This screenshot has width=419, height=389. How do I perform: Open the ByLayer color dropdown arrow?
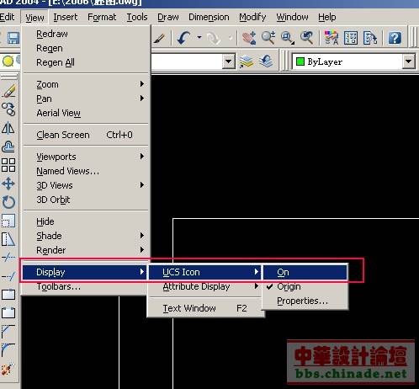pyautogui.click(x=408, y=61)
